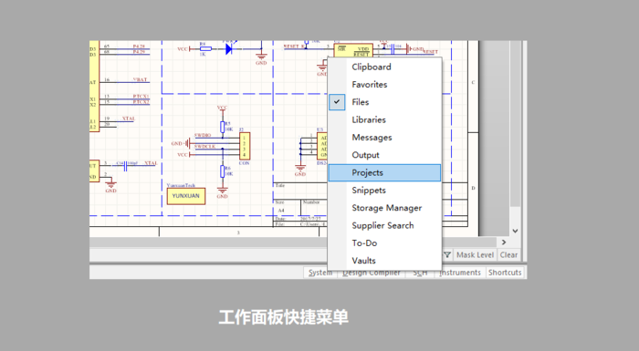Click the vertical scrollbar down arrow
This screenshot has height=351, width=639.
515,231
